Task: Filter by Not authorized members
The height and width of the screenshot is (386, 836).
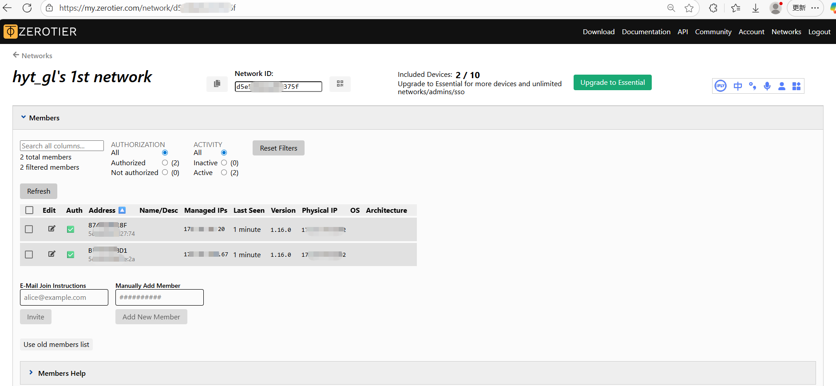Action: coord(165,172)
